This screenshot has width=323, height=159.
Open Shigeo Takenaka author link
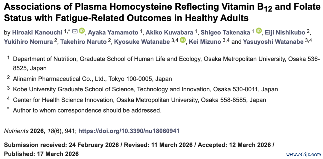[x=225, y=32]
